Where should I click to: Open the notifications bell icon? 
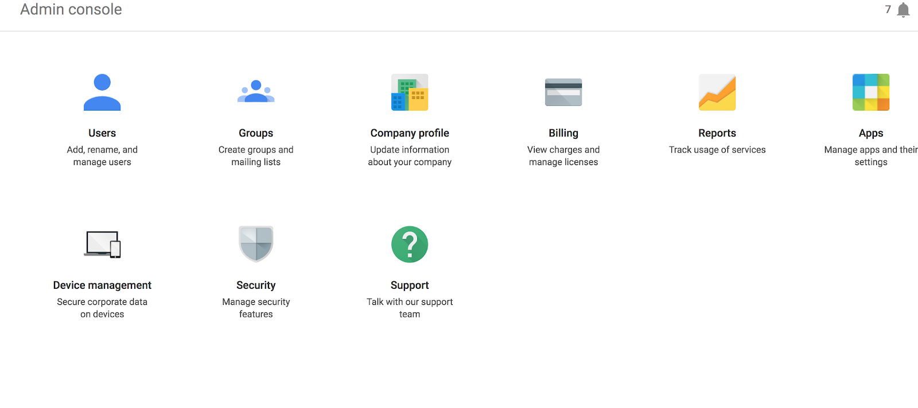[x=903, y=10]
